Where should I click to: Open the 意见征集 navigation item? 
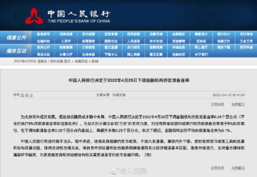156,55
